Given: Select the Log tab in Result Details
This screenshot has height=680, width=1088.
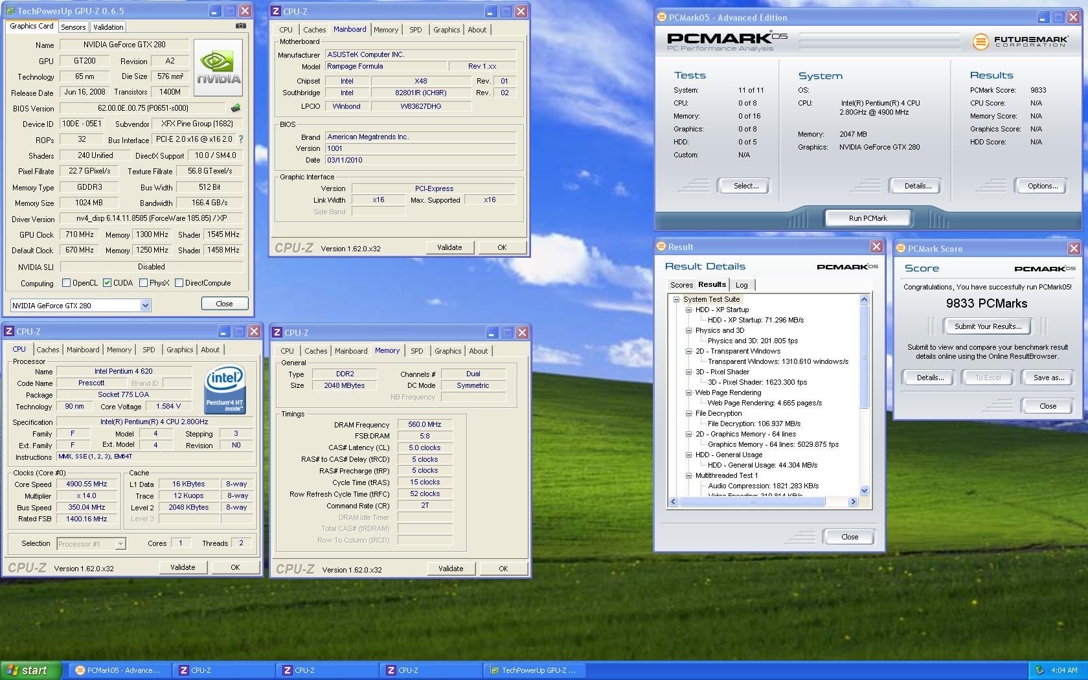Looking at the screenshot, I should click(742, 285).
